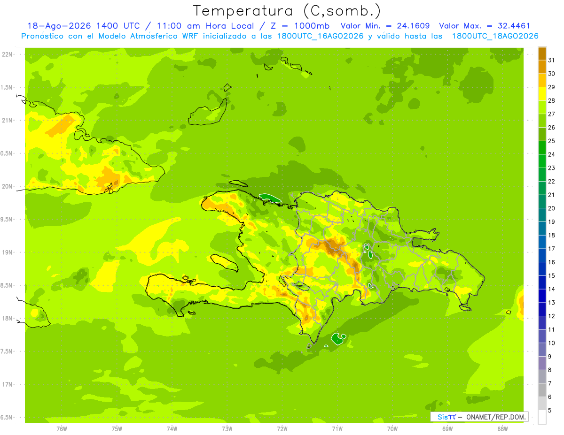Screen dimensions: 564x435
Task: Click the legend number 25
Action: point(552,141)
